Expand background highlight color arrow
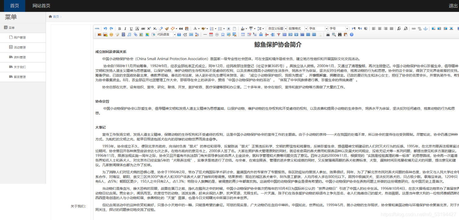The width and height of the screenshot is (459, 220). tap(207, 29)
